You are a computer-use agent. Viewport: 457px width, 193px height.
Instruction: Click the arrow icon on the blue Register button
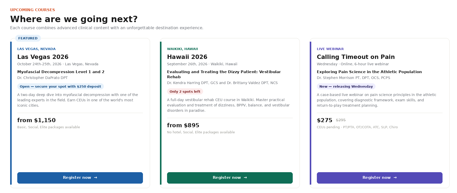tap(95, 178)
